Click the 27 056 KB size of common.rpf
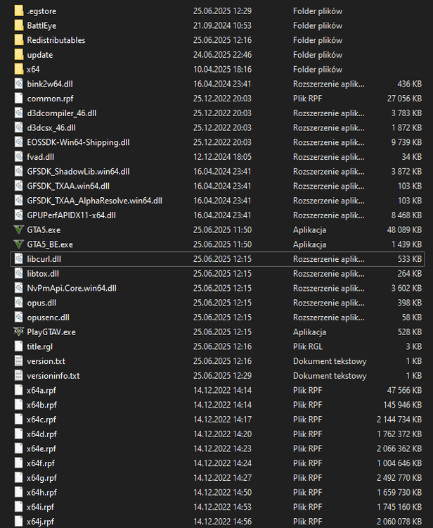This screenshot has width=433, height=528. pos(404,99)
